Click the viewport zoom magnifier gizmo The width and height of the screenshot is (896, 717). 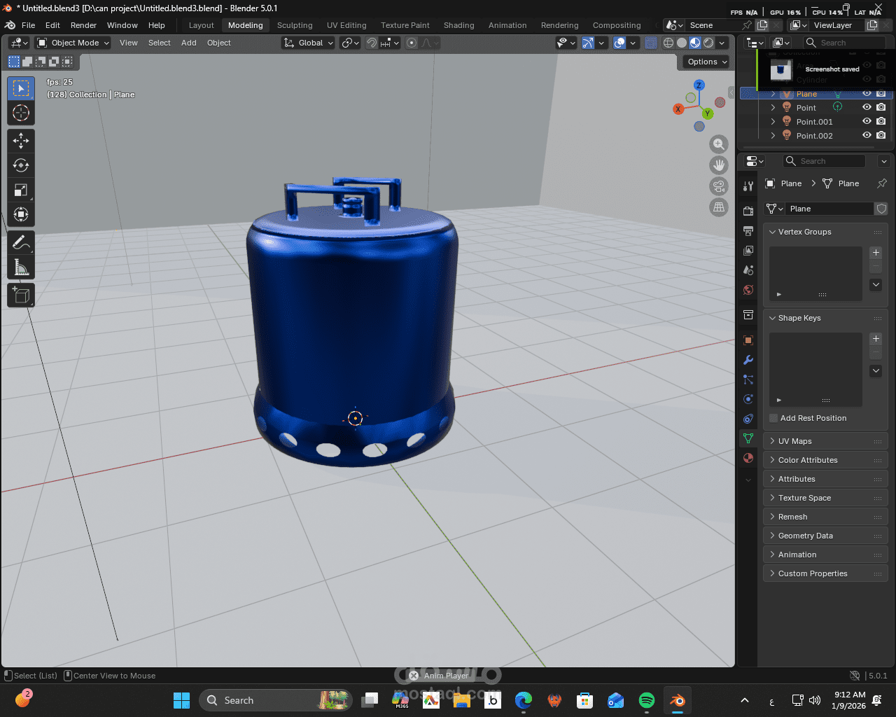pos(719,144)
